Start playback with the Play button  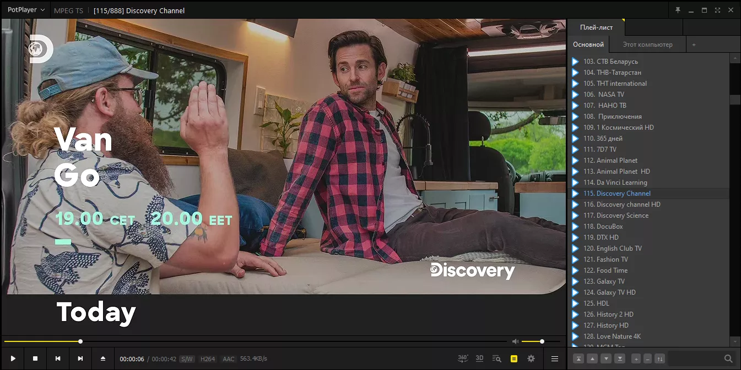point(13,358)
